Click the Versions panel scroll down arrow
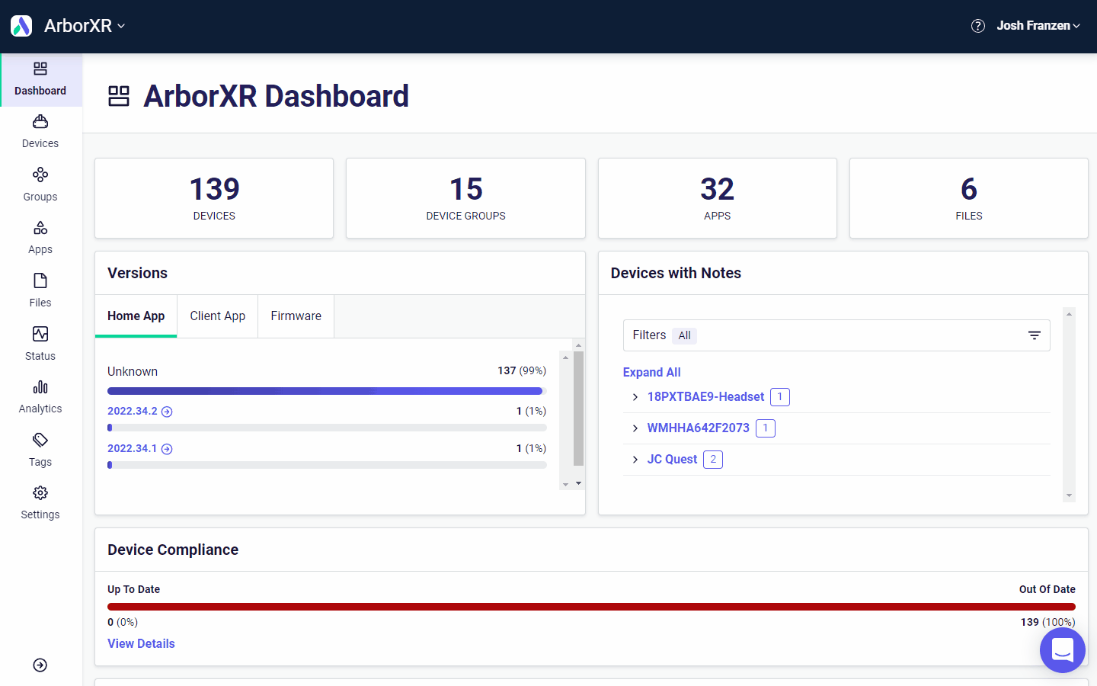Image resolution: width=1097 pixels, height=686 pixels. pyautogui.click(x=578, y=483)
